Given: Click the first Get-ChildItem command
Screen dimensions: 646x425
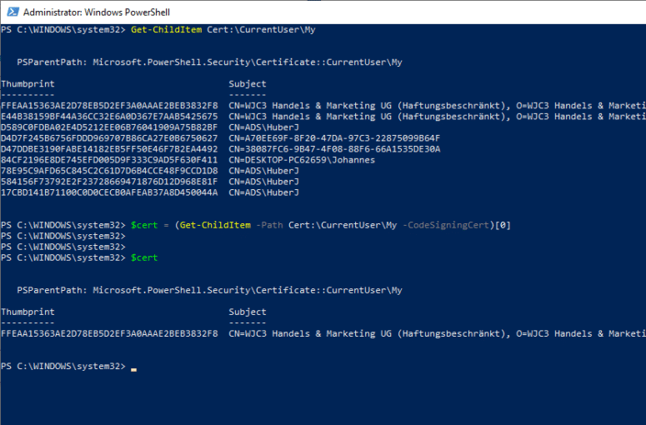Looking at the screenshot, I should tap(167, 30).
